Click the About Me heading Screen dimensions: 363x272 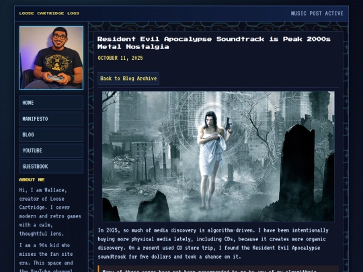(32, 180)
